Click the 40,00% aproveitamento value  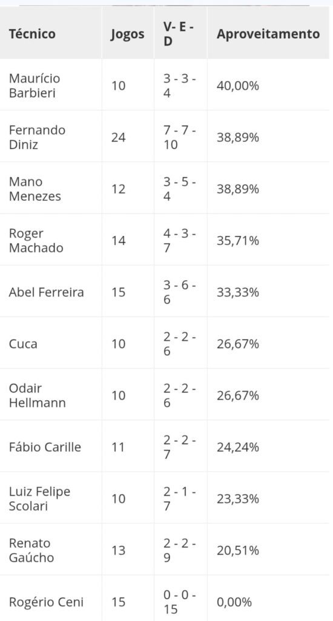coord(238,86)
